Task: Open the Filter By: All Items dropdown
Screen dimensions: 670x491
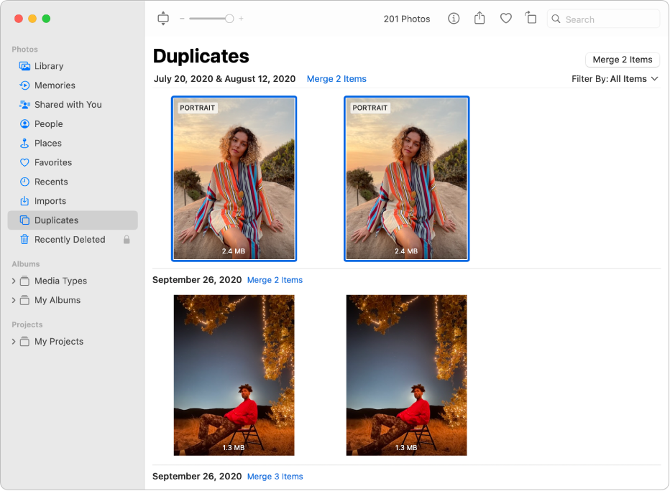Action: (x=615, y=79)
